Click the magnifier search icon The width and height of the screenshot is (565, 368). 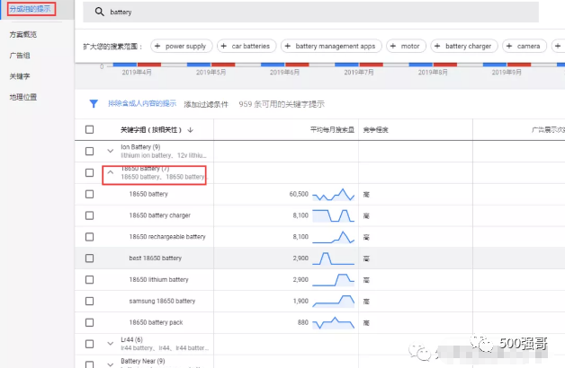(x=99, y=13)
